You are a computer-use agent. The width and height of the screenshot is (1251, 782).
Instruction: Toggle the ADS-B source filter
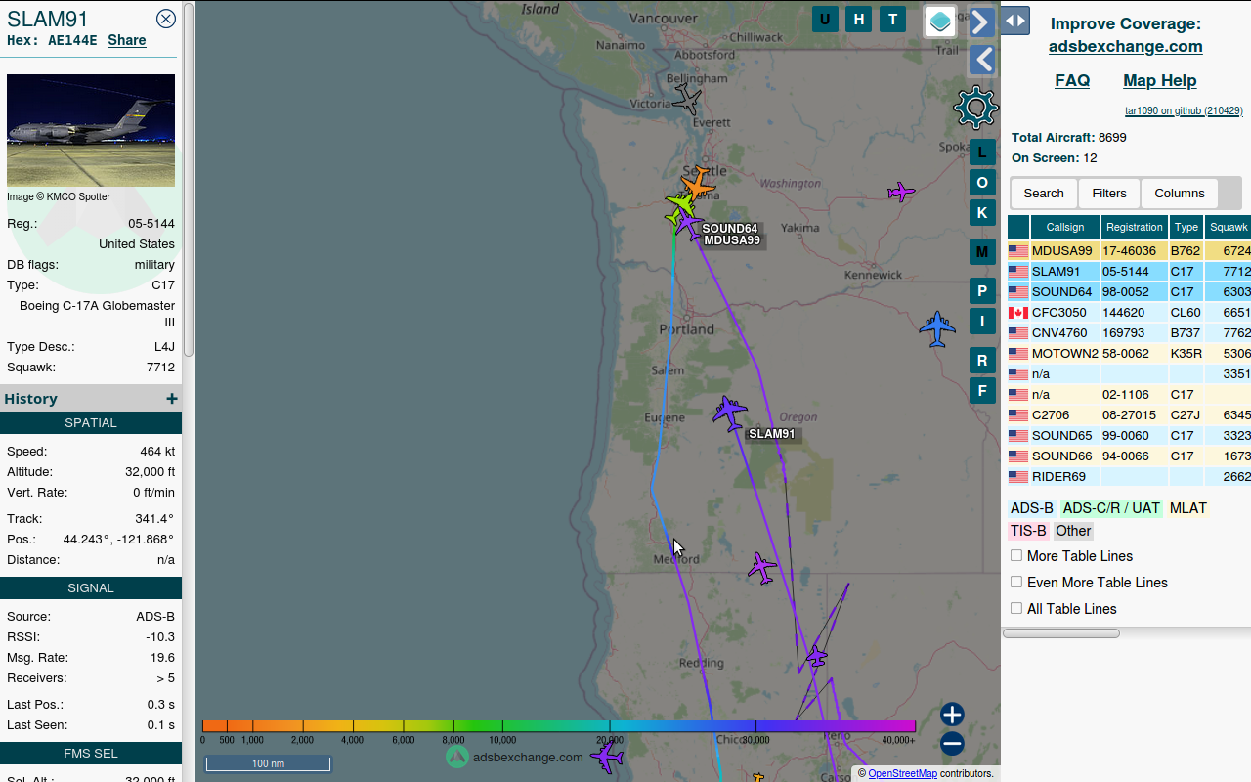1032,508
